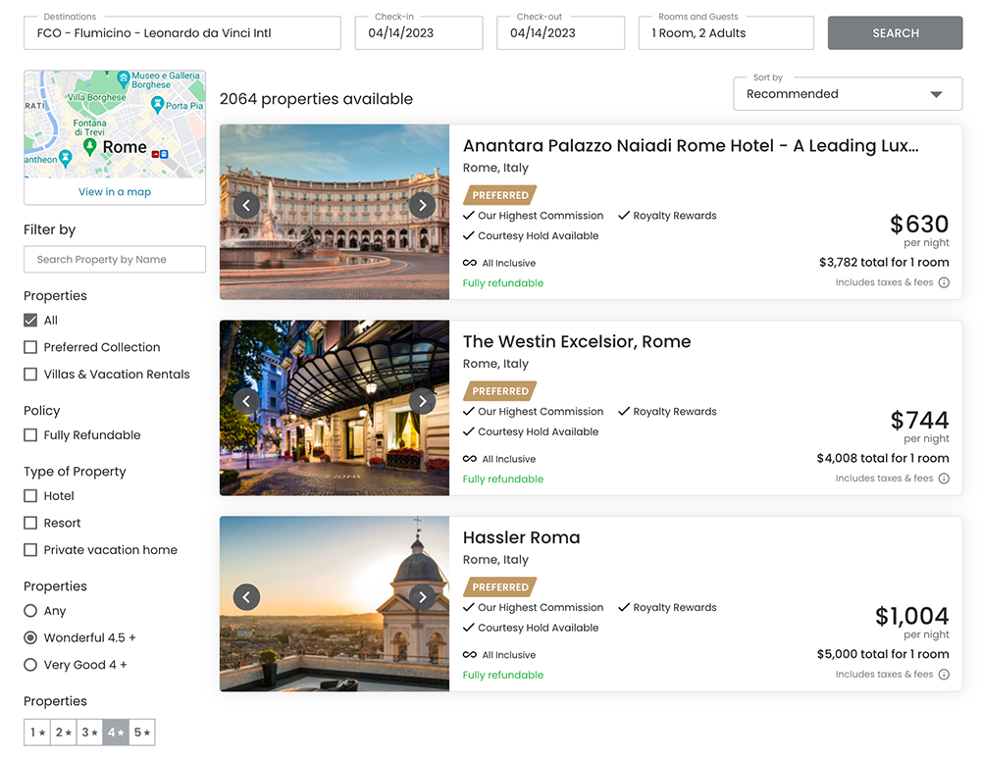Viewport: 981px width, 759px height.
Task: Open taxes info icon for Hassler Roma
Action: (944, 675)
